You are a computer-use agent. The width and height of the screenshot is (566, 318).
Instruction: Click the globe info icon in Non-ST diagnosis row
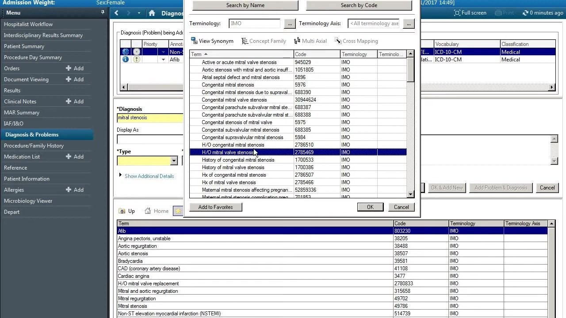coord(126,52)
